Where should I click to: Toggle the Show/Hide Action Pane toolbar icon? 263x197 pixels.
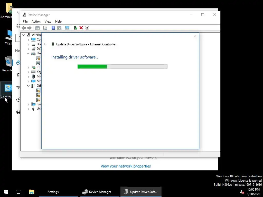[59, 28]
